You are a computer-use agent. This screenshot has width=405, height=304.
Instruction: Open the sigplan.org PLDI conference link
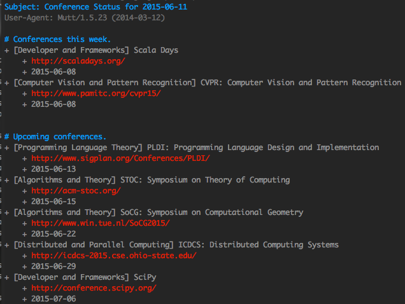[x=120, y=158]
